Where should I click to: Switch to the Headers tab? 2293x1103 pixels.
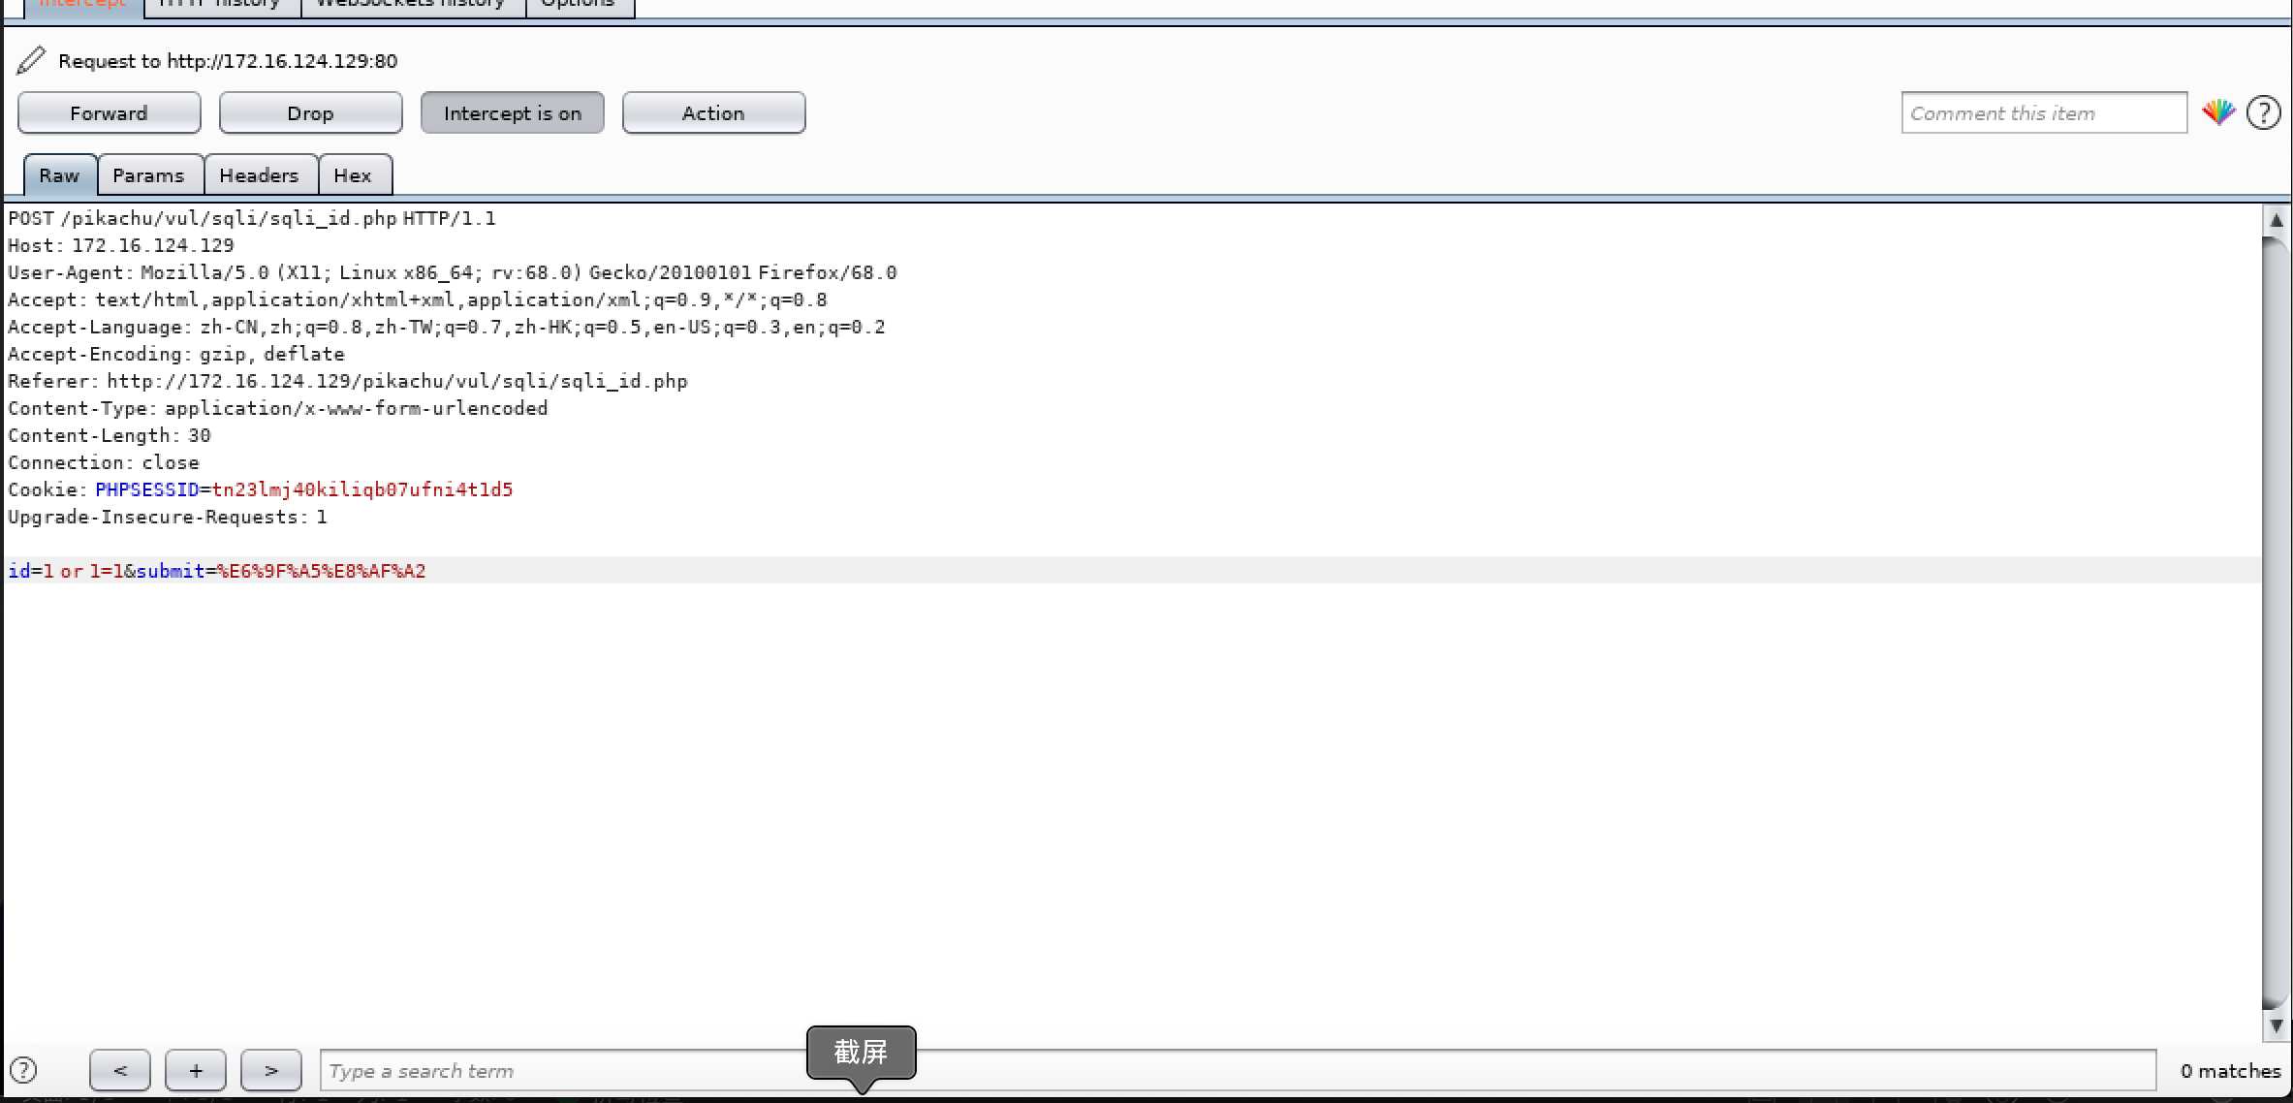click(x=259, y=174)
